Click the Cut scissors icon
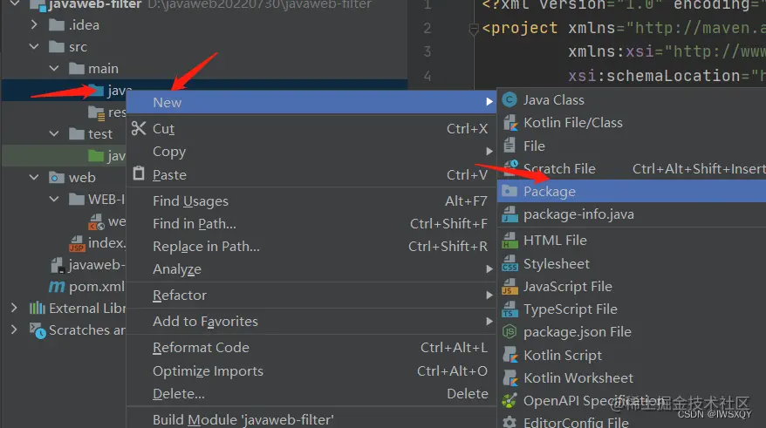This screenshot has width=766, height=428. point(139,128)
